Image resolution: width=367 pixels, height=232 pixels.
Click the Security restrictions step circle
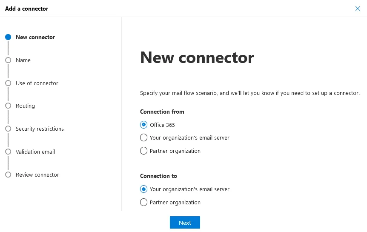point(8,129)
